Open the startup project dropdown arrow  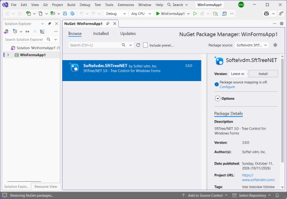pyautogui.click(x=188, y=14)
